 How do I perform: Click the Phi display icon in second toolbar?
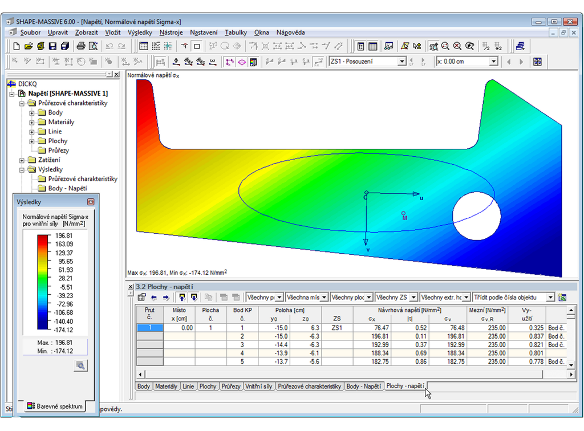click(176, 62)
